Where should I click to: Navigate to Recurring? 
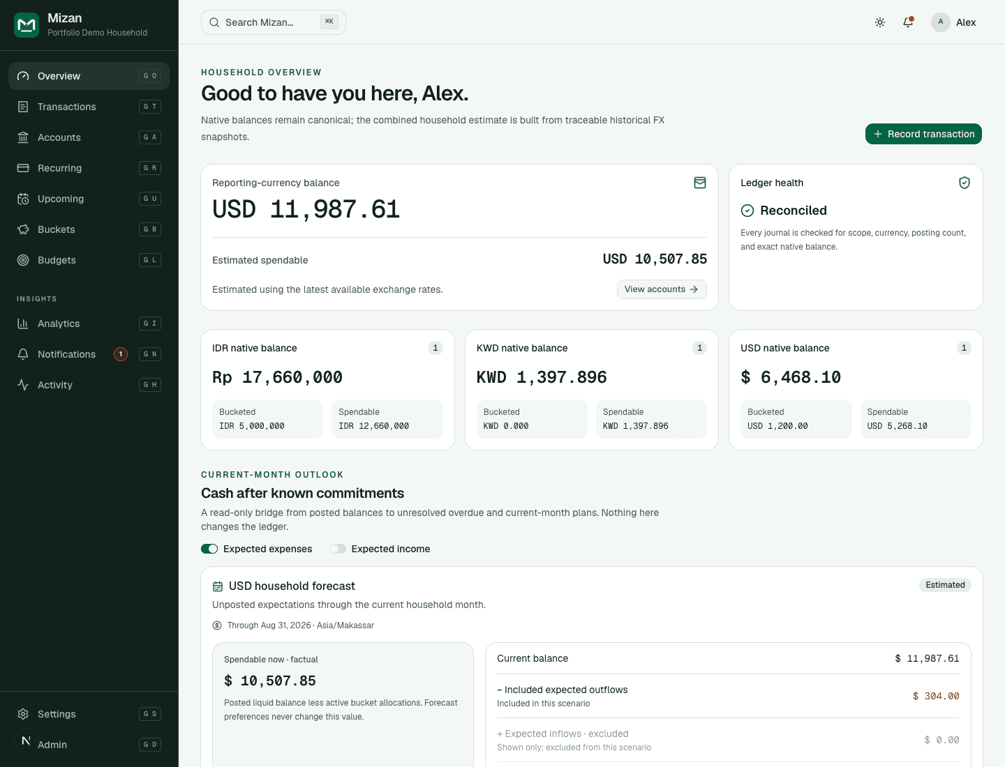89,168
